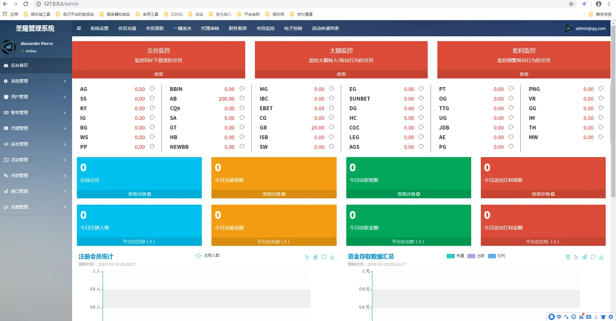Click 查看 on the 大额监控 panel
Viewport: 616px width, 321px height.
341,74
